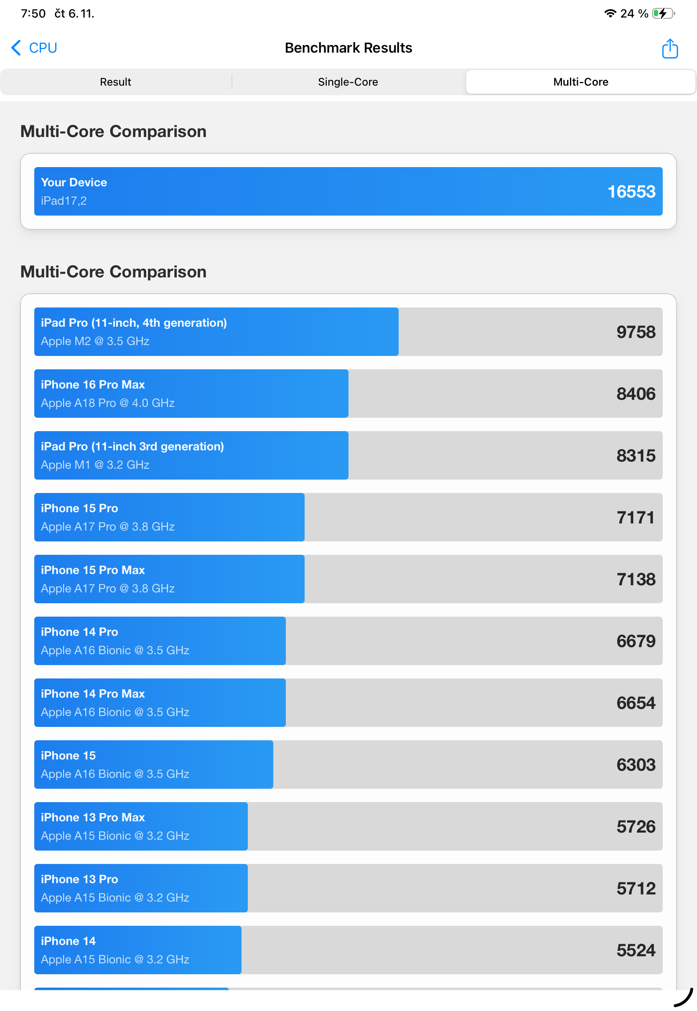This screenshot has height=1011, width=697.
Task: Tap the iPhone 15 Pro Max entry
Action: (x=348, y=579)
